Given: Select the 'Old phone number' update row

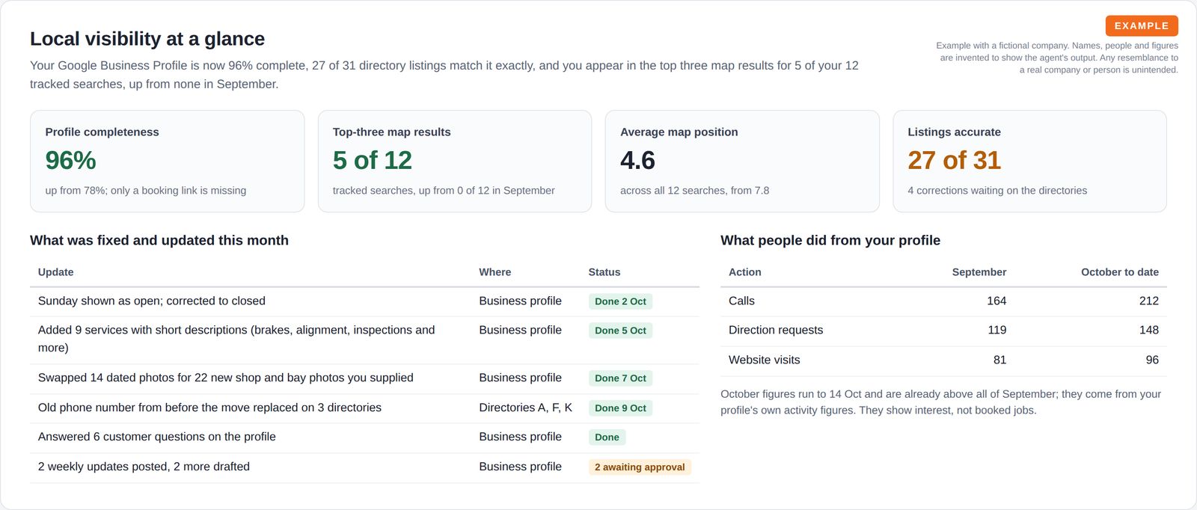Looking at the screenshot, I should pyautogui.click(x=364, y=408).
